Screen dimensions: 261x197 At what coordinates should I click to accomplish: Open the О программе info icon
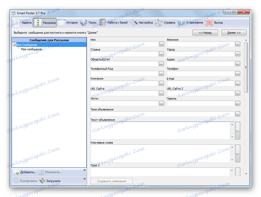pos(181,23)
